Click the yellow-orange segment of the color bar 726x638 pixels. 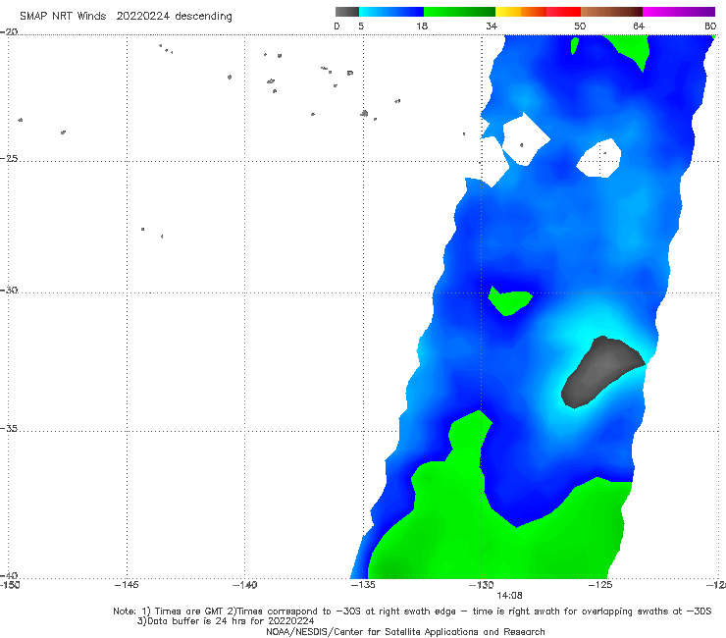click(x=521, y=12)
